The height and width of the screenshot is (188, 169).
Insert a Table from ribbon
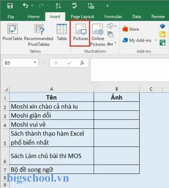(x=62, y=32)
